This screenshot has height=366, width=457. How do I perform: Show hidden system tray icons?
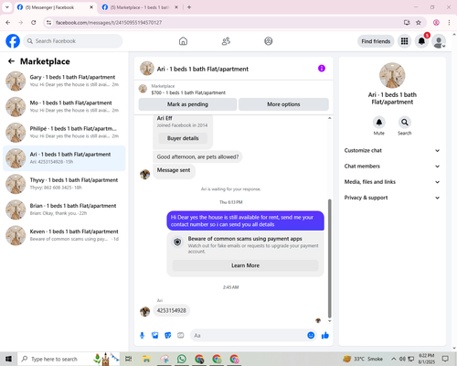394,359
